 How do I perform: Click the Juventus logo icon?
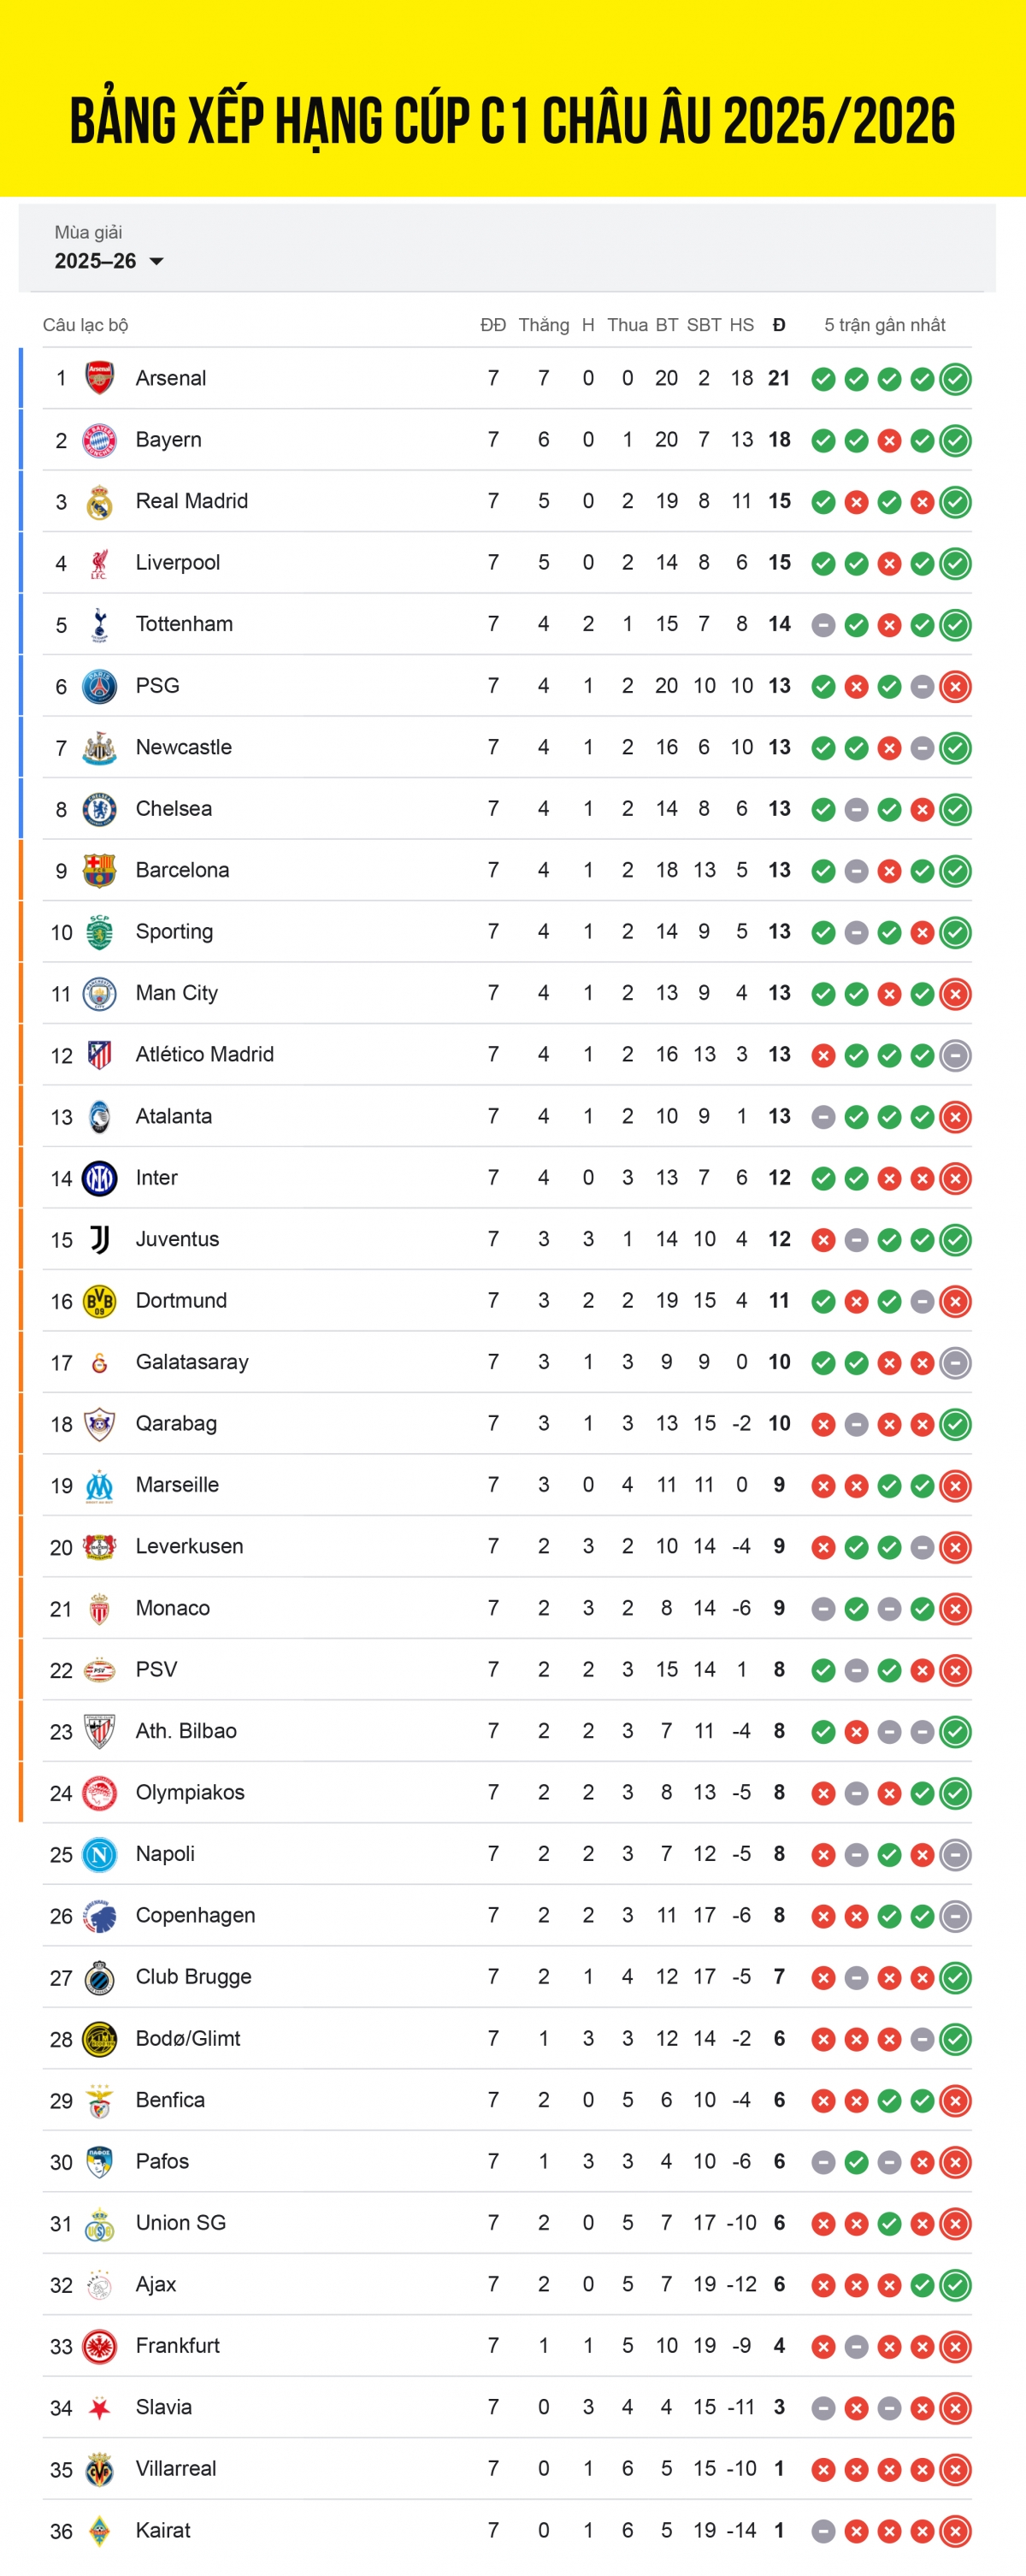tap(99, 1239)
